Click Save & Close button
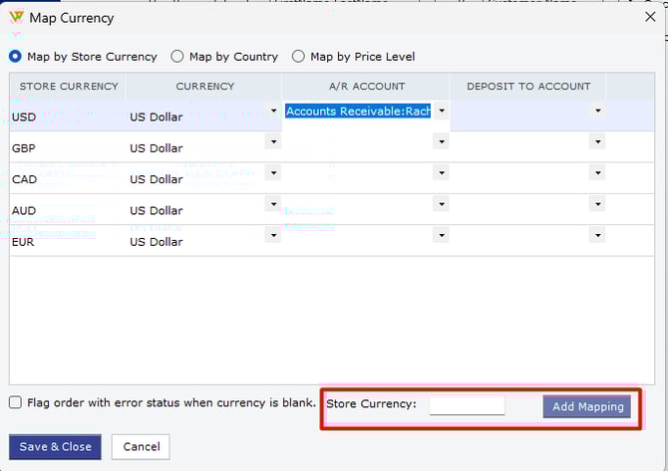The width and height of the screenshot is (668, 471). (x=54, y=446)
